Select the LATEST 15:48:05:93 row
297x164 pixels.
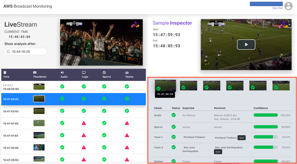(x=74, y=87)
